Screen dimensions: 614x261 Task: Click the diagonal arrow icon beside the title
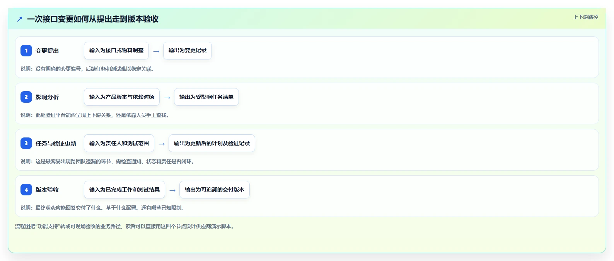coord(20,19)
